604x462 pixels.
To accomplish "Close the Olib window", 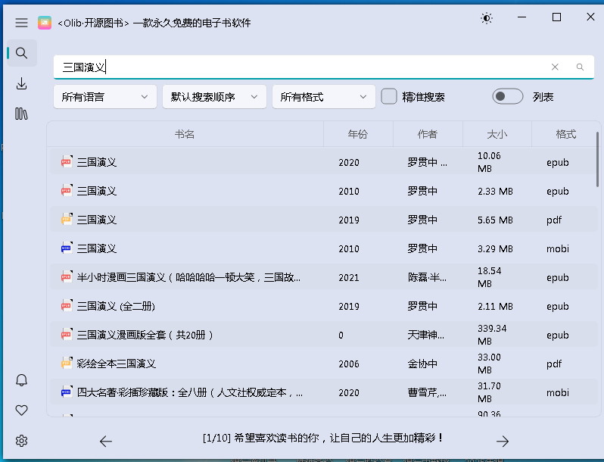I will pos(590,17).
